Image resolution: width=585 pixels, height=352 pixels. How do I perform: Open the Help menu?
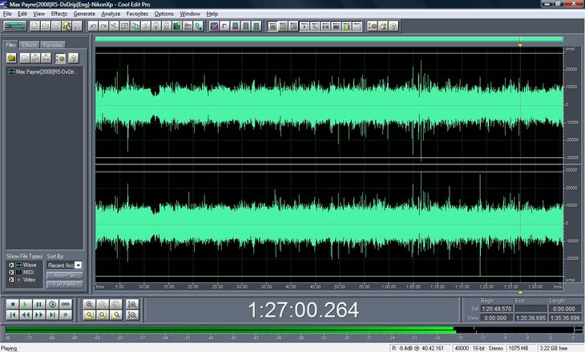(212, 14)
